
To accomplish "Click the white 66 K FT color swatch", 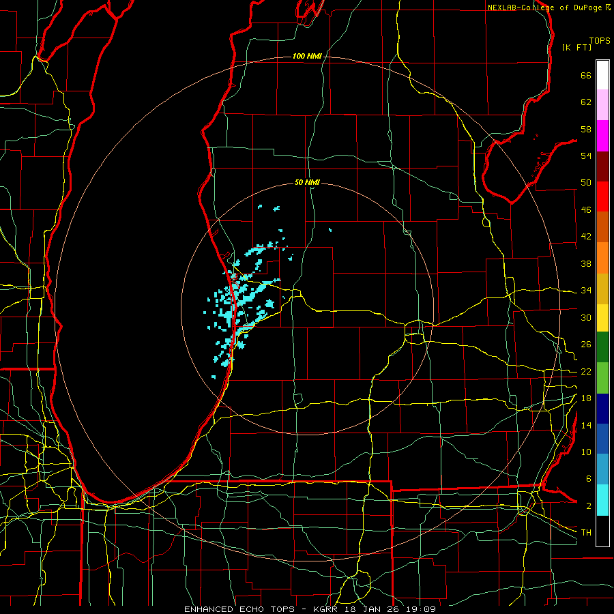I will 602,75.
